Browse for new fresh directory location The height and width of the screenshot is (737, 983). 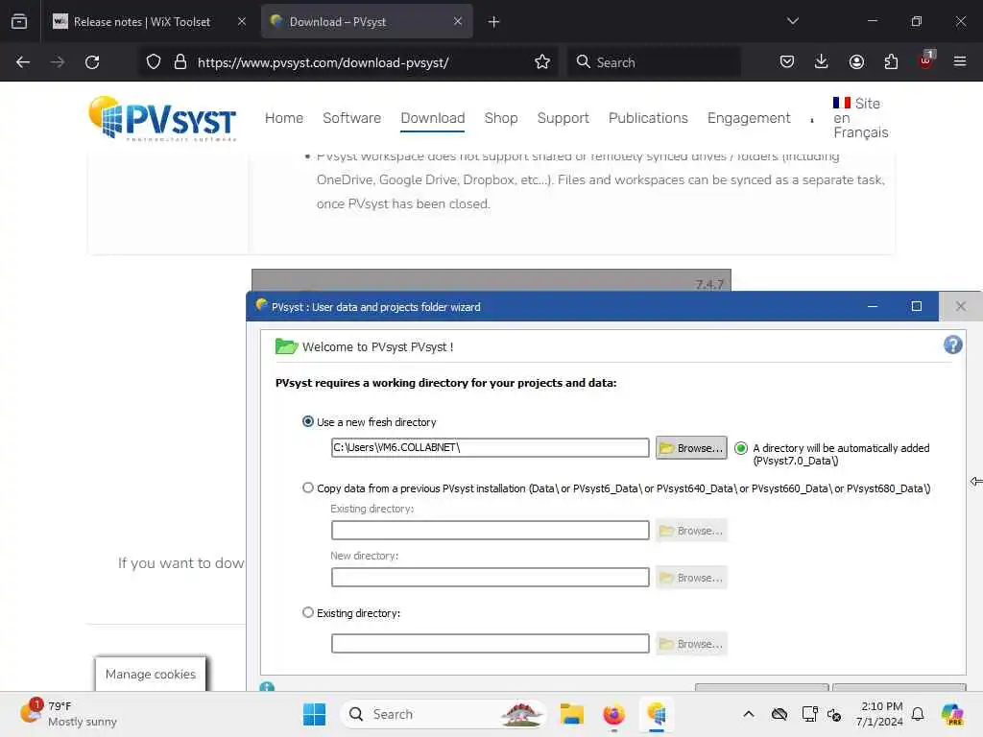click(x=691, y=447)
